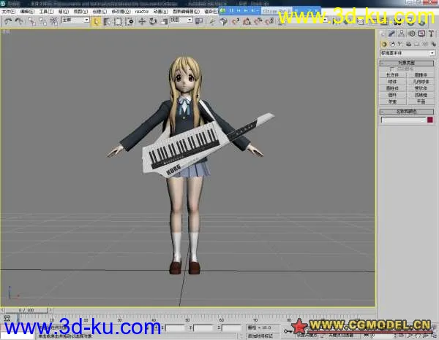Click the Select and Manipulate icon
This screenshot has width=439, height=340.
(212, 21)
